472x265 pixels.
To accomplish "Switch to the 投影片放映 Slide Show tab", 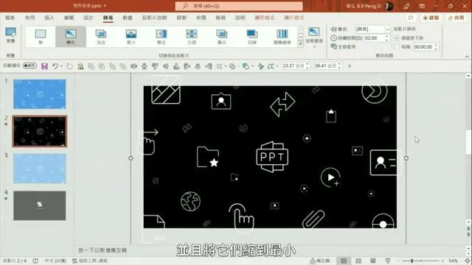I will pyautogui.click(x=154, y=18).
